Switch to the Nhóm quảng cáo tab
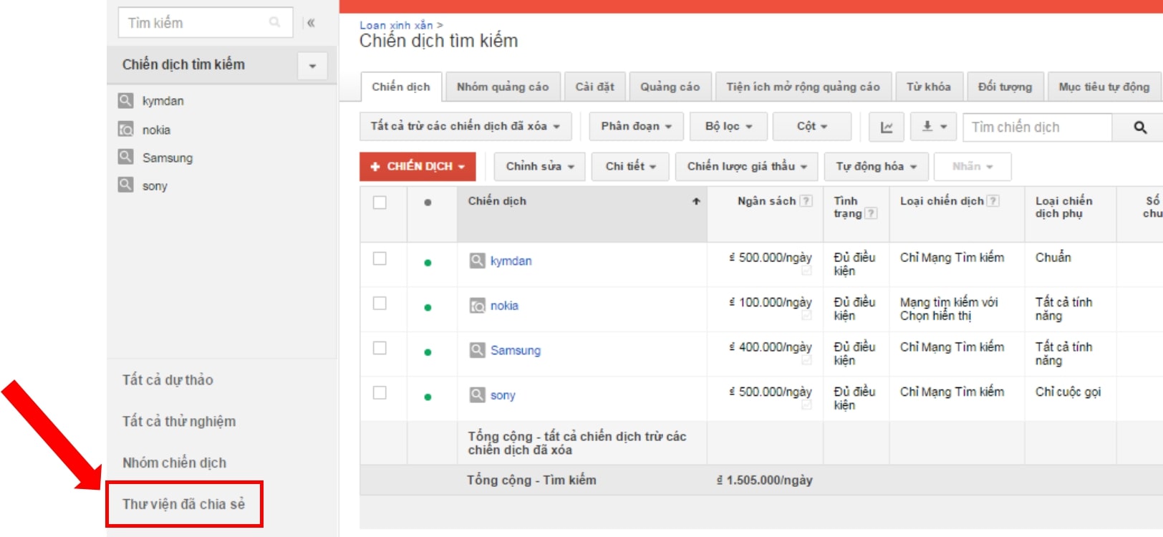 pos(503,87)
